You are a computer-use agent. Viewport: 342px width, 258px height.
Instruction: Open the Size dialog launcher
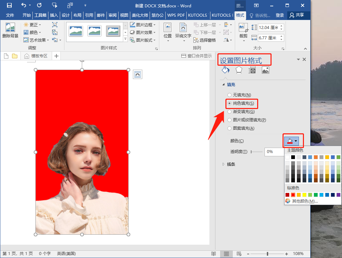click(283, 49)
